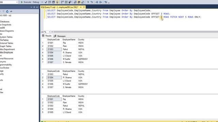Toggle Include Actual Execution Plan

point(62,2)
